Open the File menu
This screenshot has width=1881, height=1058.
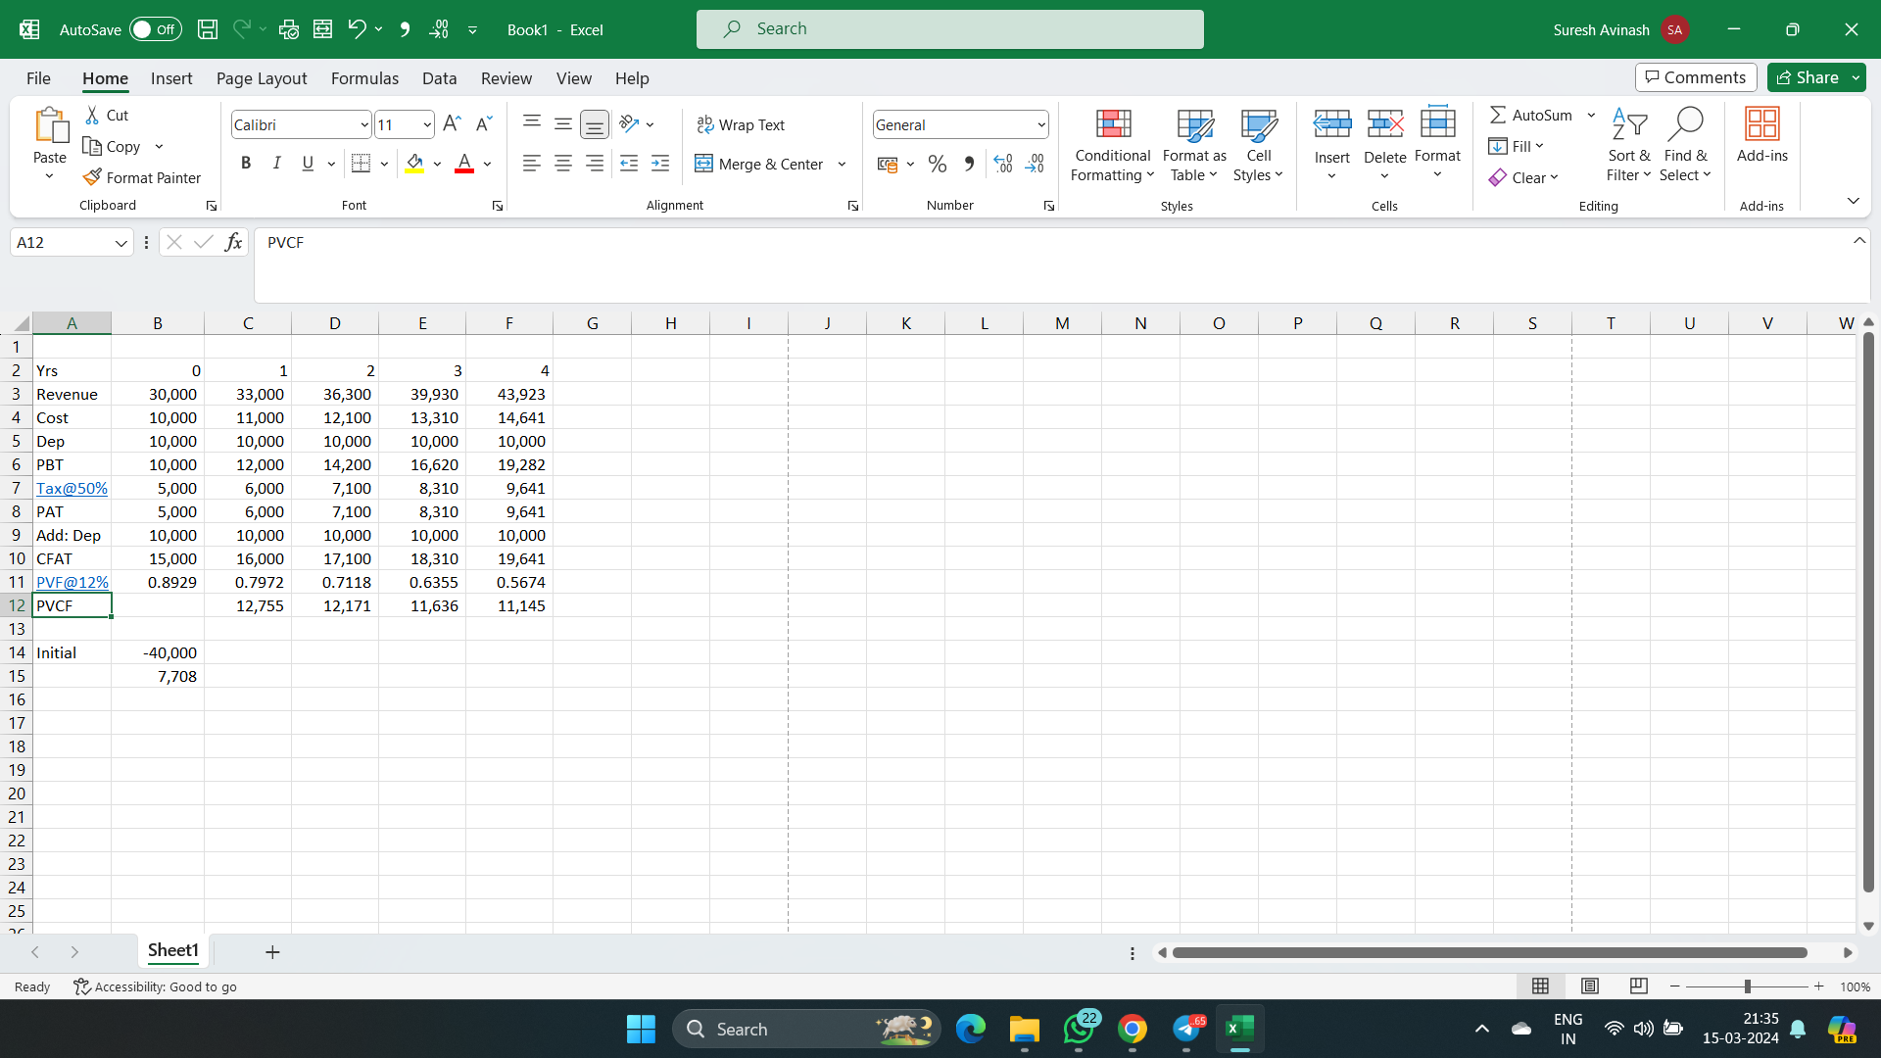click(x=38, y=78)
